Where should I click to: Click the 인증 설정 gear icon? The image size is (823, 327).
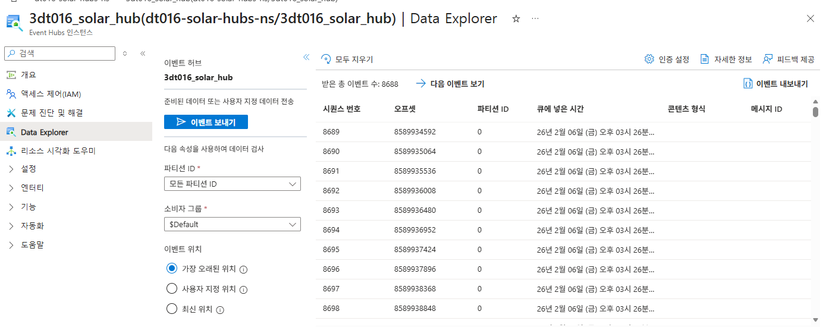[x=649, y=59]
